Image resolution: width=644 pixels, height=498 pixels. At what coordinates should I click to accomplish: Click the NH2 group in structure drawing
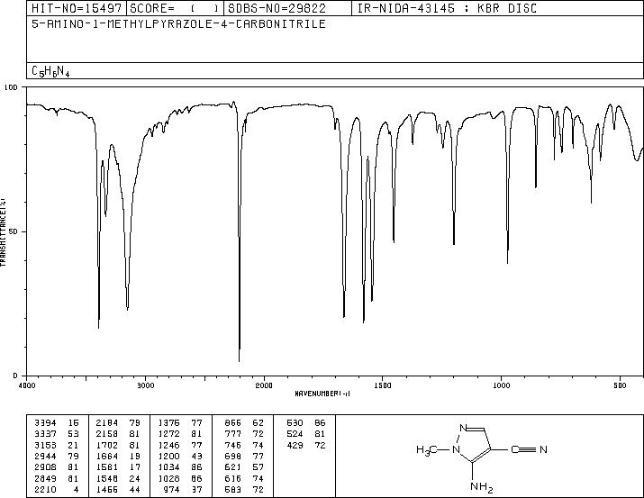click(x=481, y=487)
